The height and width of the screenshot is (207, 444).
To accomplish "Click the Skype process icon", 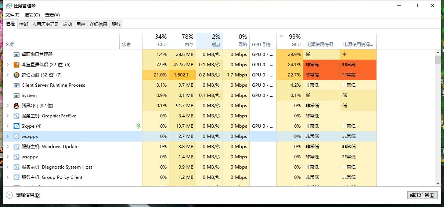I will click(x=16, y=126).
